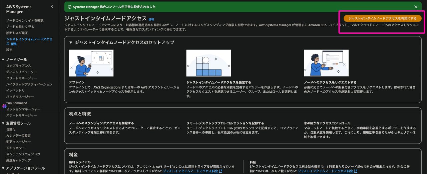Open メンテナンスウィンドウ page

pos(23,154)
